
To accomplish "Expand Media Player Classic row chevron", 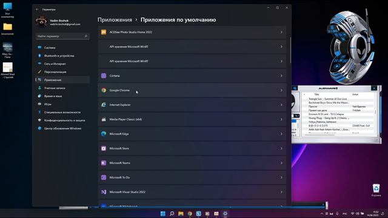I will tap(281, 119).
